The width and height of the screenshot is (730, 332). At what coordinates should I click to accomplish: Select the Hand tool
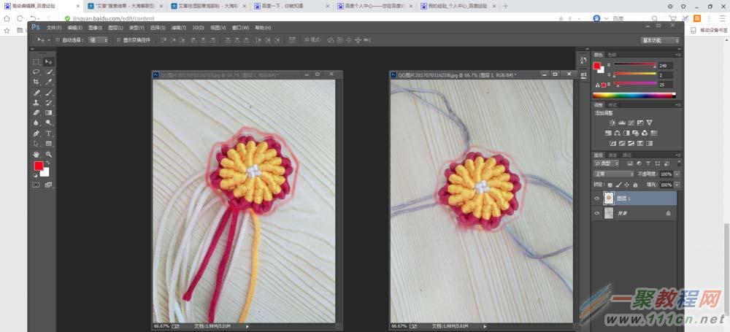click(36, 154)
